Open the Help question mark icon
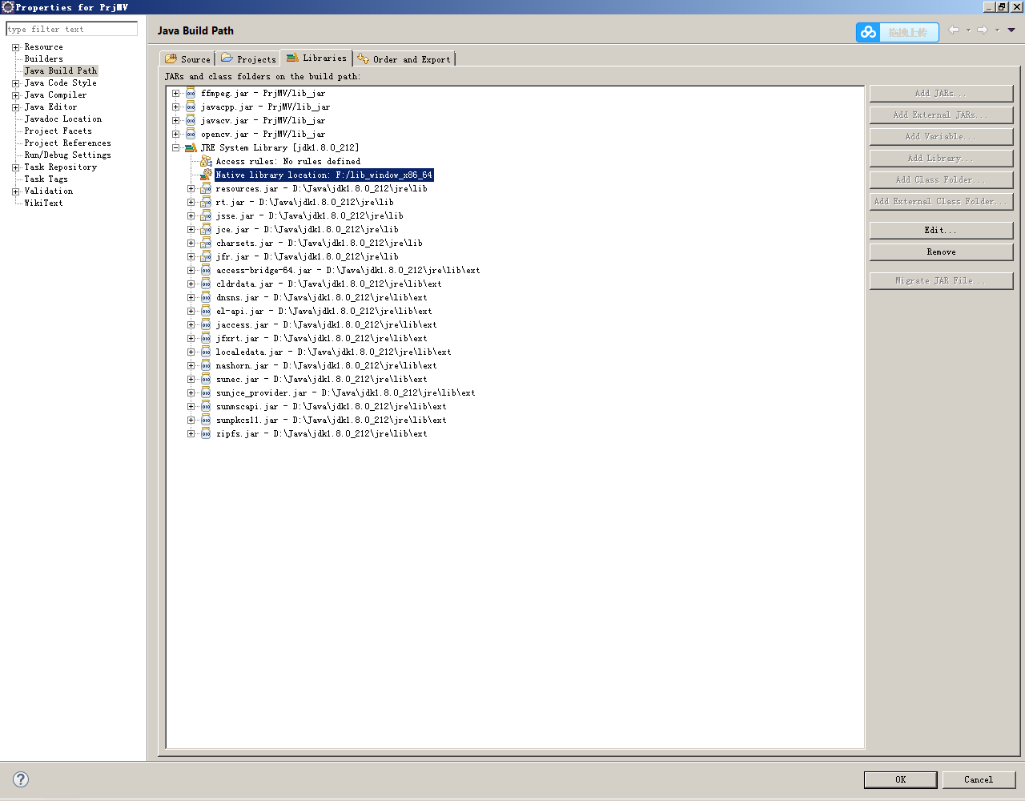This screenshot has width=1025, height=801. point(22,778)
